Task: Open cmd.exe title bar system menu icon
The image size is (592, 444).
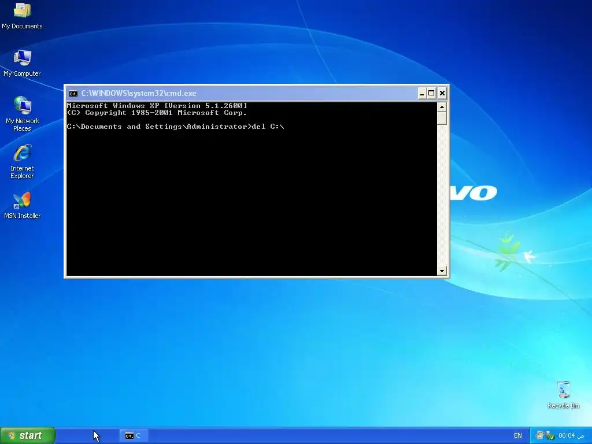Action: pos(73,93)
